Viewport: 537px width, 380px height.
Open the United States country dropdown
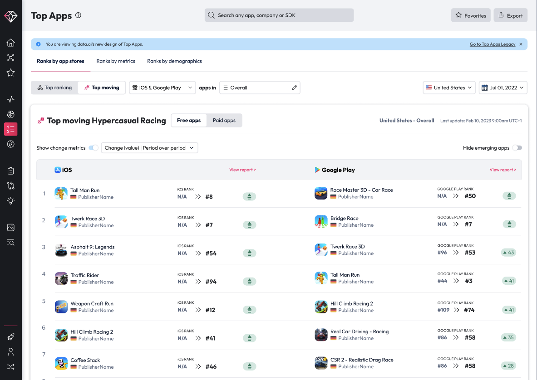click(x=449, y=88)
